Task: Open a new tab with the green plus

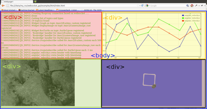Action: tap(35, 2)
